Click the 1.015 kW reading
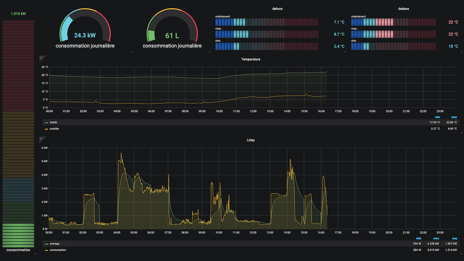This screenshot has width=464, height=261. click(x=19, y=13)
